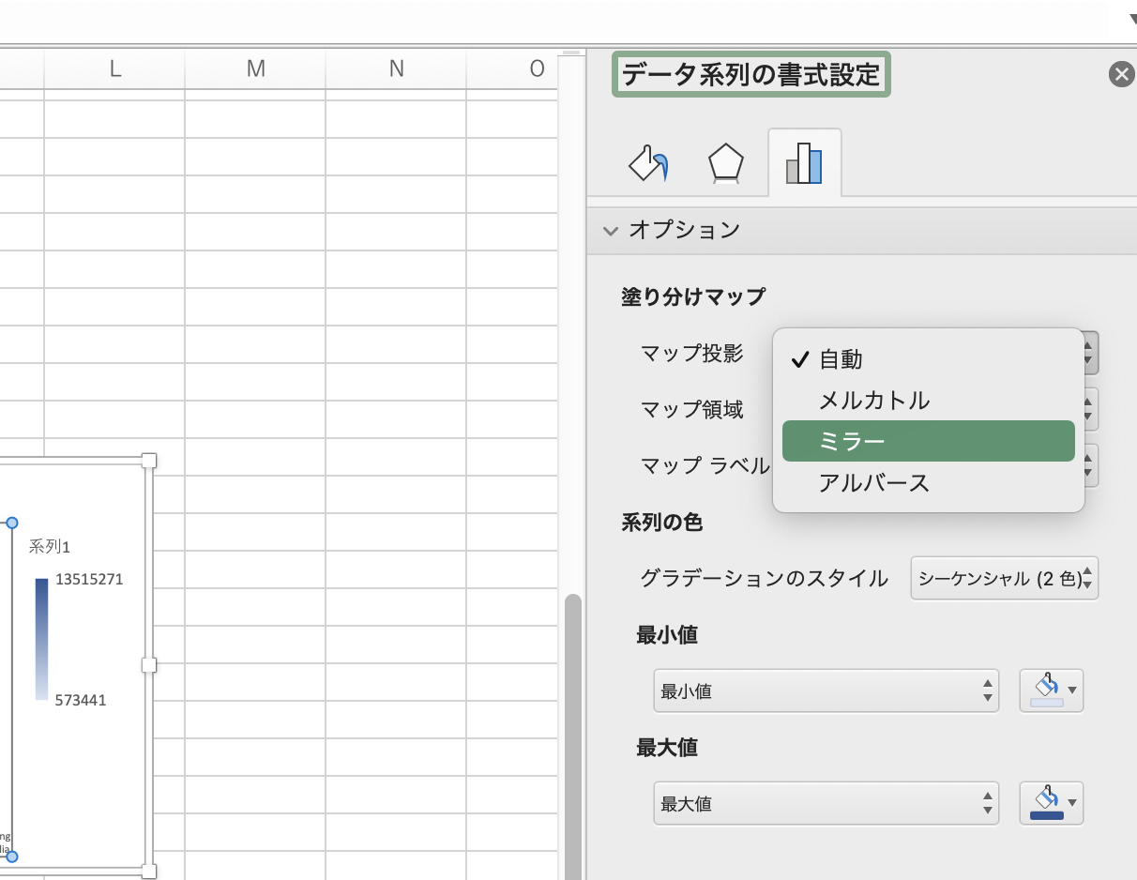Viewport: 1137px width, 880px height.
Task: Select column N header
Action: (x=396, y=68)
